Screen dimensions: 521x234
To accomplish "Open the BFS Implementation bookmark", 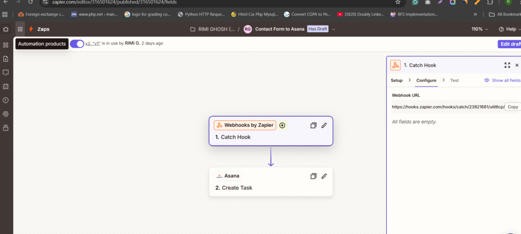I will (x=414, y=14).
